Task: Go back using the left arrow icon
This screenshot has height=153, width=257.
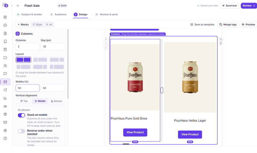Action: [18, 6]
